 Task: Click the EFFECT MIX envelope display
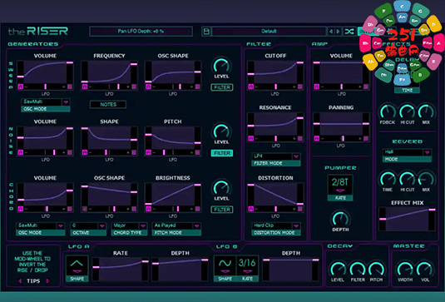click(408, 219)
